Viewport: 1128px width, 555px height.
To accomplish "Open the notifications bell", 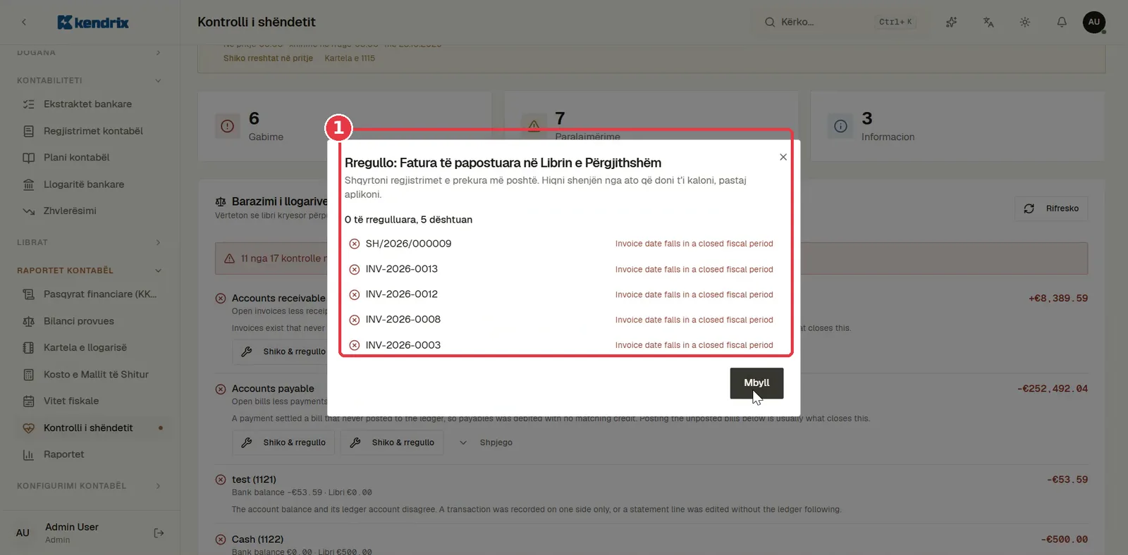I will (1062, 22).
